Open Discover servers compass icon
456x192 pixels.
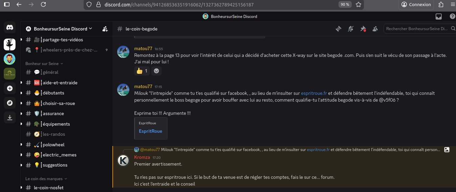pos(9,103)
